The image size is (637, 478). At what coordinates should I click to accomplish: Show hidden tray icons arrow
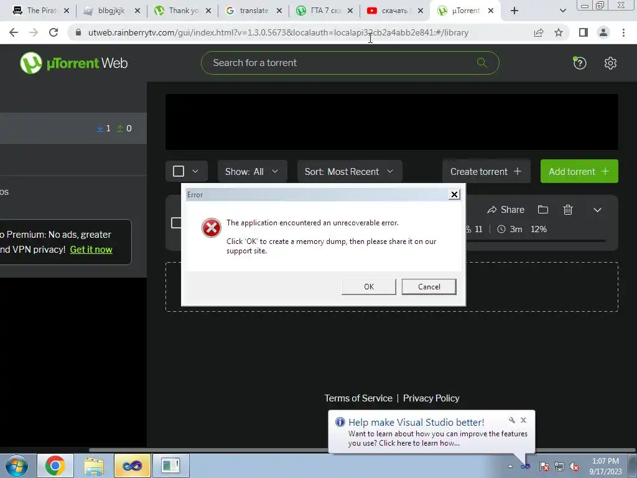(510, 466)
